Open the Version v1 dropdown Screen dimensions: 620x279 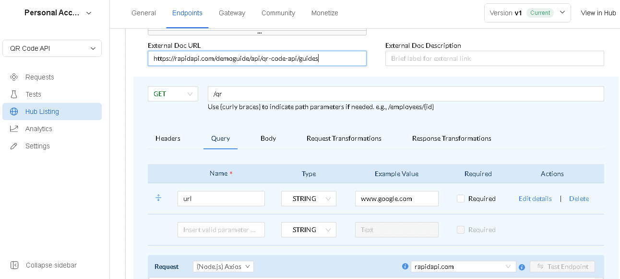527,13
